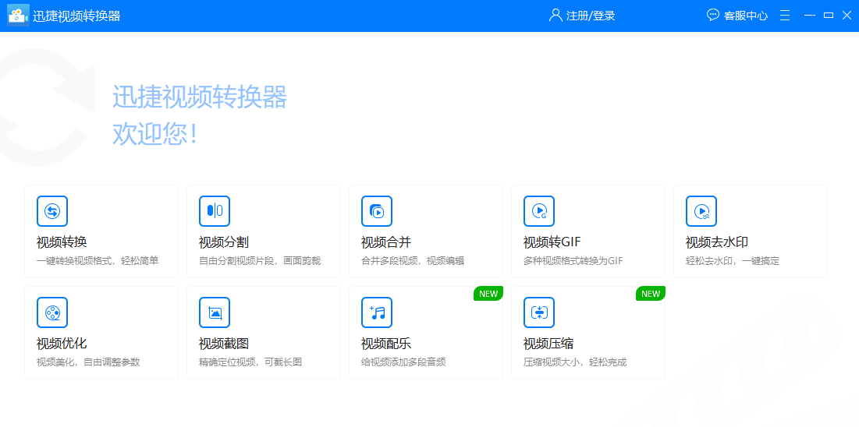The height and width of the screenshot is (427, 859).
Task: Click description 一键转换视频格式，轻松简单
Action: tap(98, 261)
